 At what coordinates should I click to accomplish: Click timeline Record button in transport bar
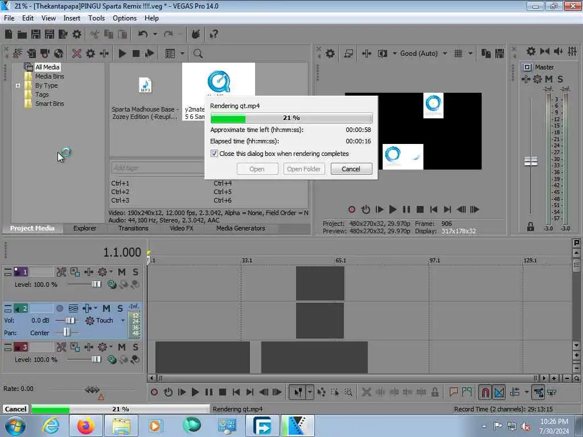154,392
